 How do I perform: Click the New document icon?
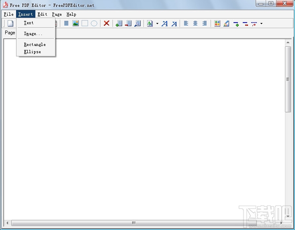(10, 23)
